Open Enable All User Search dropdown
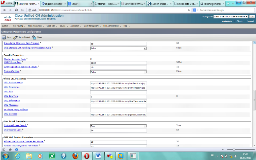 click(118, 126)
